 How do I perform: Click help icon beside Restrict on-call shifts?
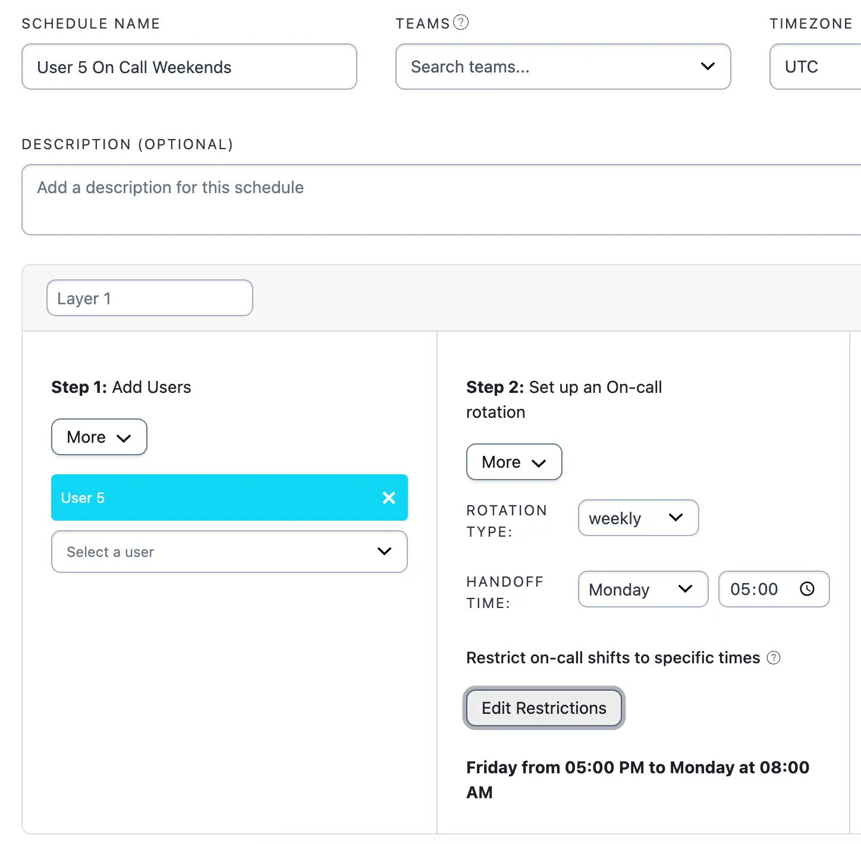point(774,658)
